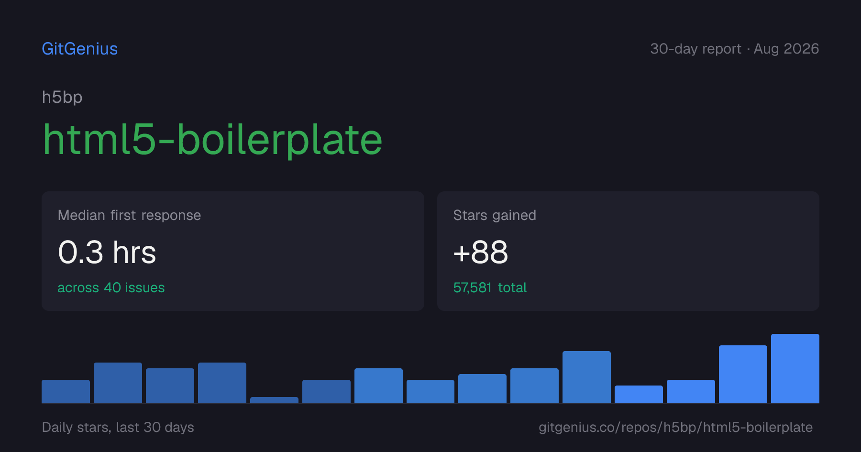
Task: Click the GitGenius brand link
Action: click(80, 49)
